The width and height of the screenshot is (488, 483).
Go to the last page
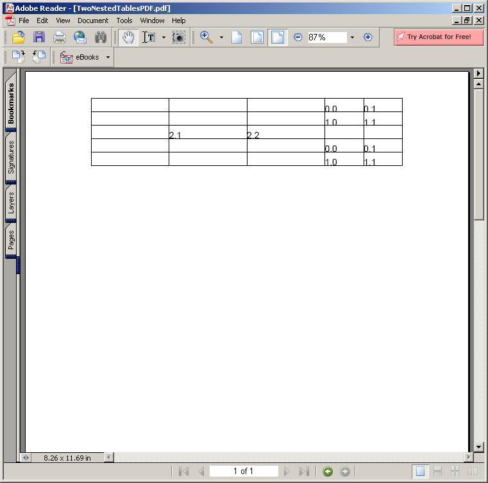coord(304,471)
